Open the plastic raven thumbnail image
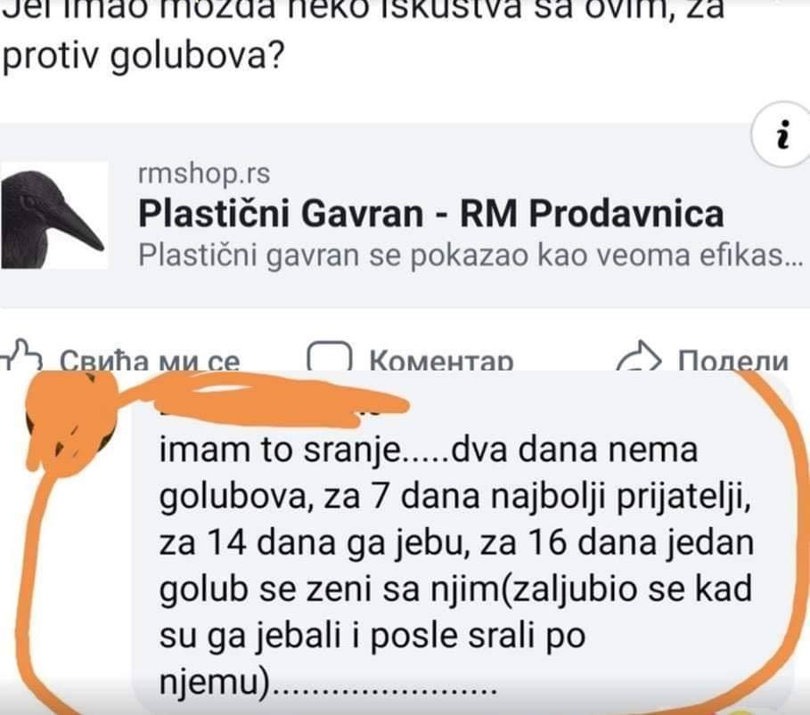This screenshot has width=810, height=715. [x=54, y=215]
